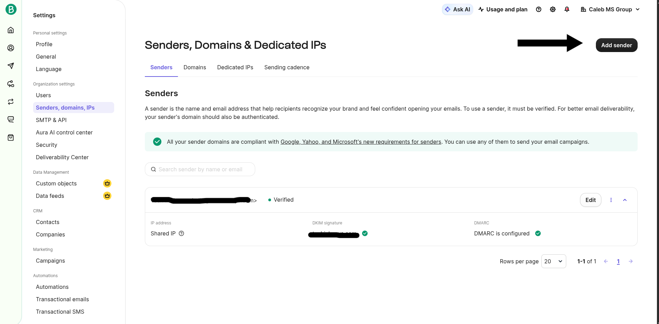This screenshot has width=659, height=324.
Task: Go to next page arrow
Action: [631, 261]
